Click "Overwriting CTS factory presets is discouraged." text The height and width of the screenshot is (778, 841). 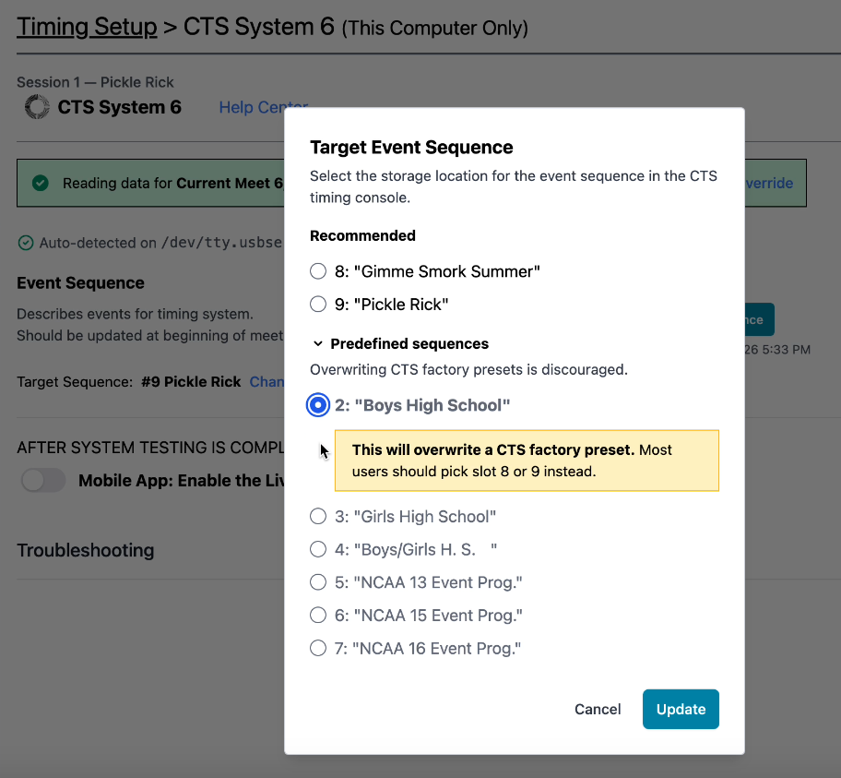pos(468,369)
